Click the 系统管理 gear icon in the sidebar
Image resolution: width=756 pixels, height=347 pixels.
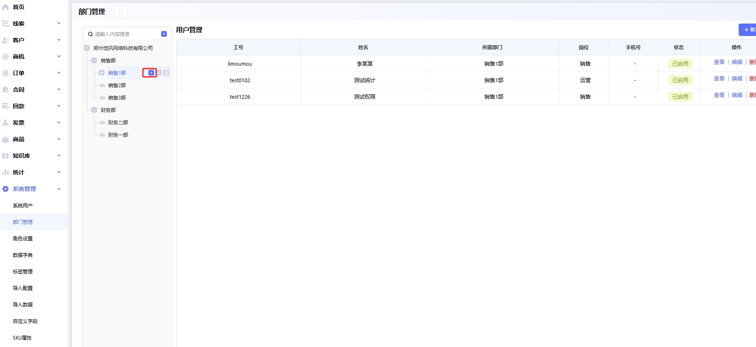click(x=5, y=189)
